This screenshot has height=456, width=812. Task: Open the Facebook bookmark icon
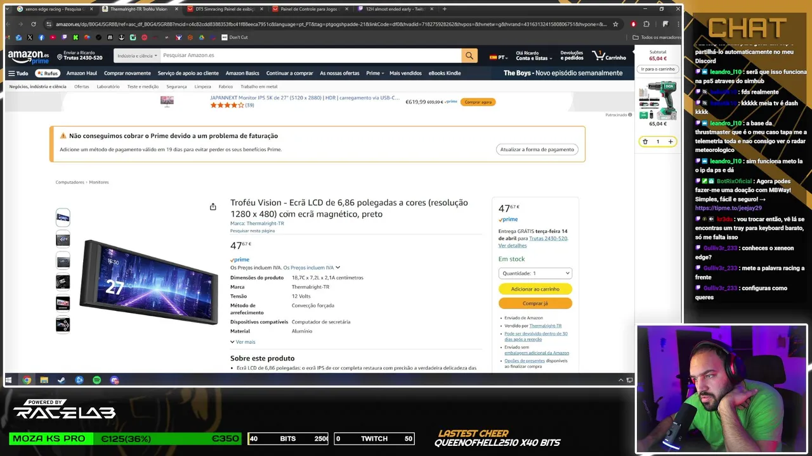41,37
